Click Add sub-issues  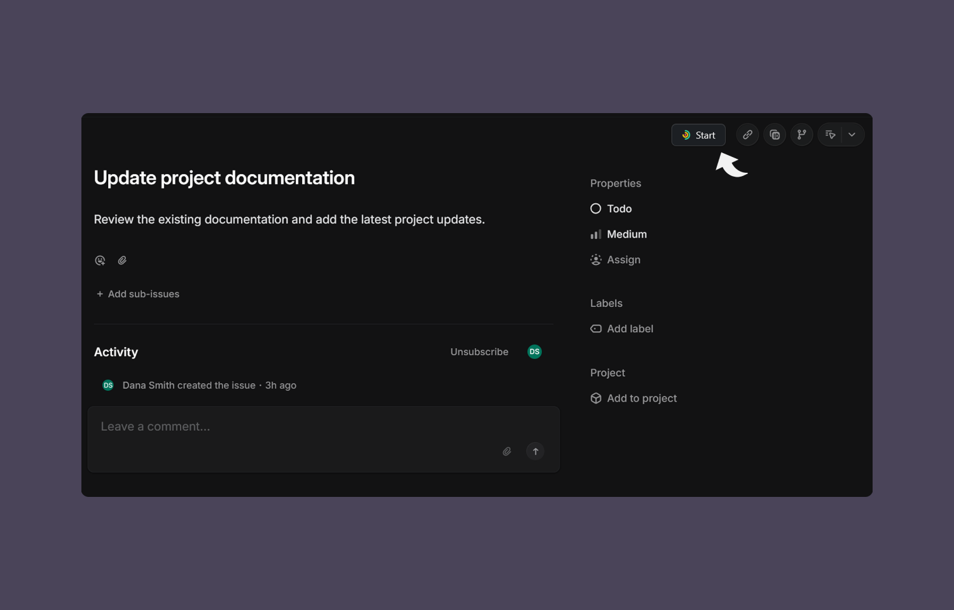click(138, 294)
